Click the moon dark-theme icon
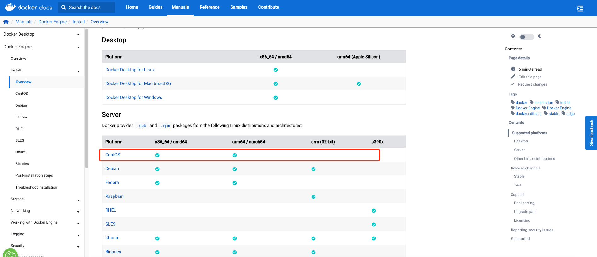This screenshot has height=257, width=597. pyautogui.click(x=540, y=36)
